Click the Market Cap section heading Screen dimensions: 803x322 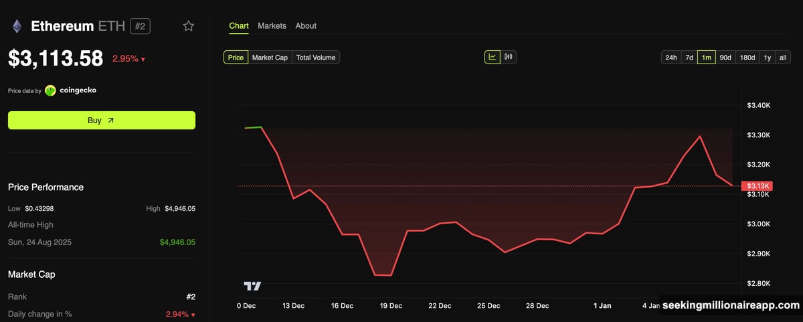pyautogui.click(x=31, y=274)
